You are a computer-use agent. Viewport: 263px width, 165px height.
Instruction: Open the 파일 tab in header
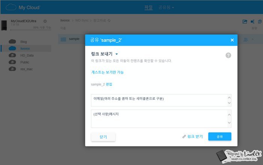click(x=148, y=8)
